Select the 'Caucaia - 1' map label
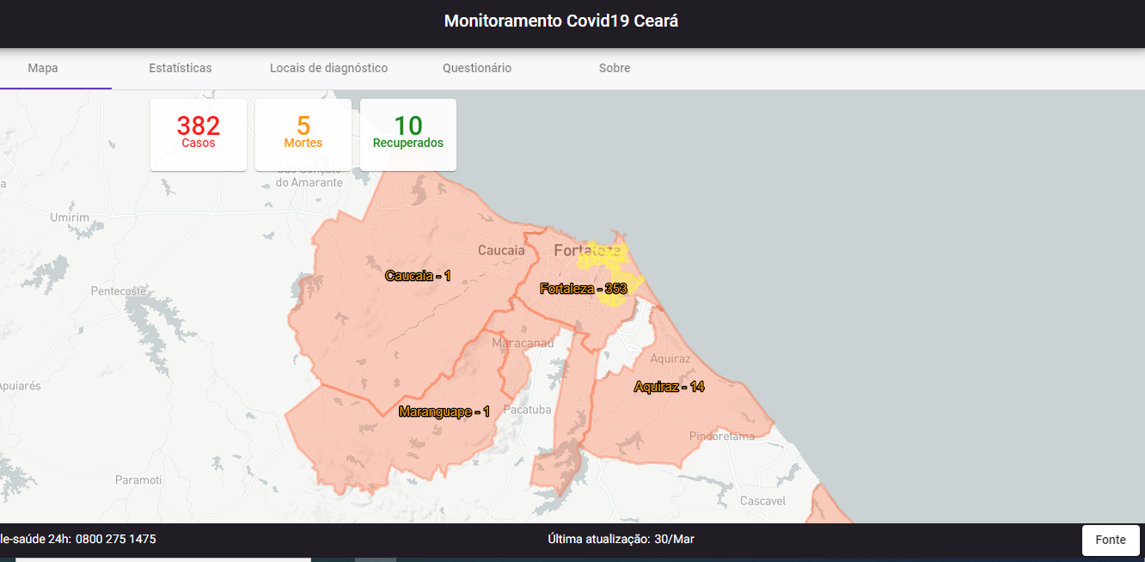This screenshot has height=562, width=1145. coord(418,276)
